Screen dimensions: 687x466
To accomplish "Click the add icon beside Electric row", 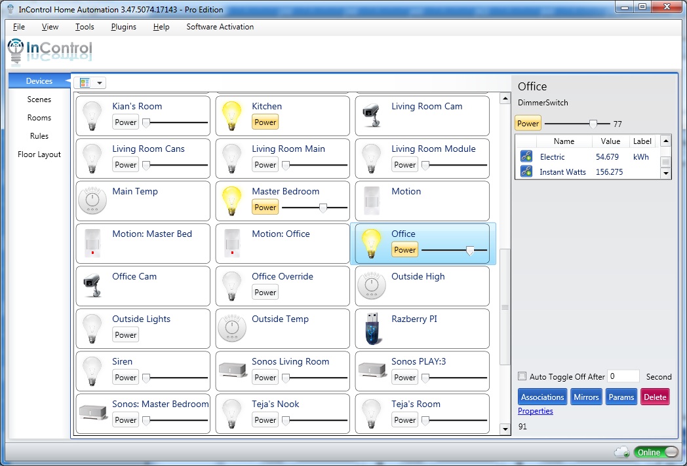I will [526, 156].
